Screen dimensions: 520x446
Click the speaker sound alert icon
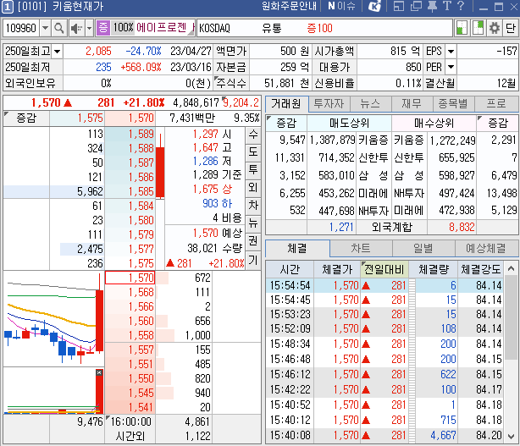(76, 28)
